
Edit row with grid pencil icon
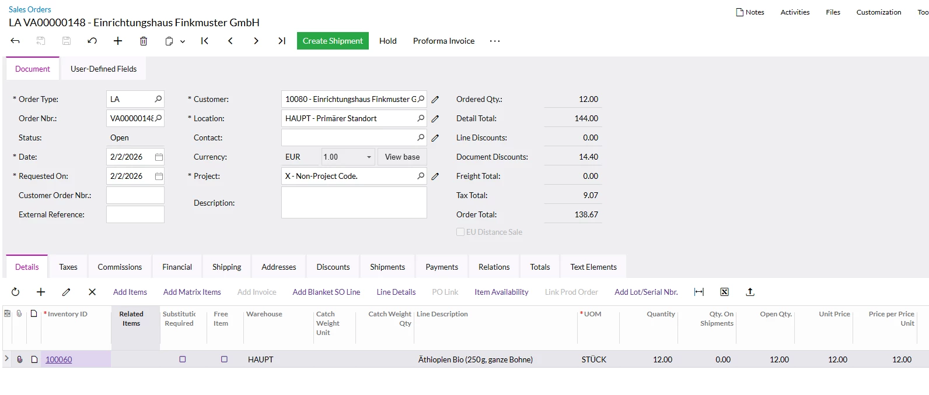coord(67,292)
